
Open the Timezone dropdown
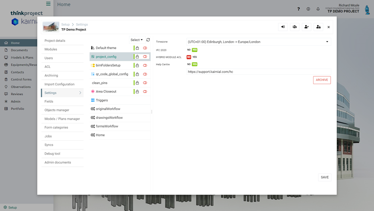tap(259, 42)
